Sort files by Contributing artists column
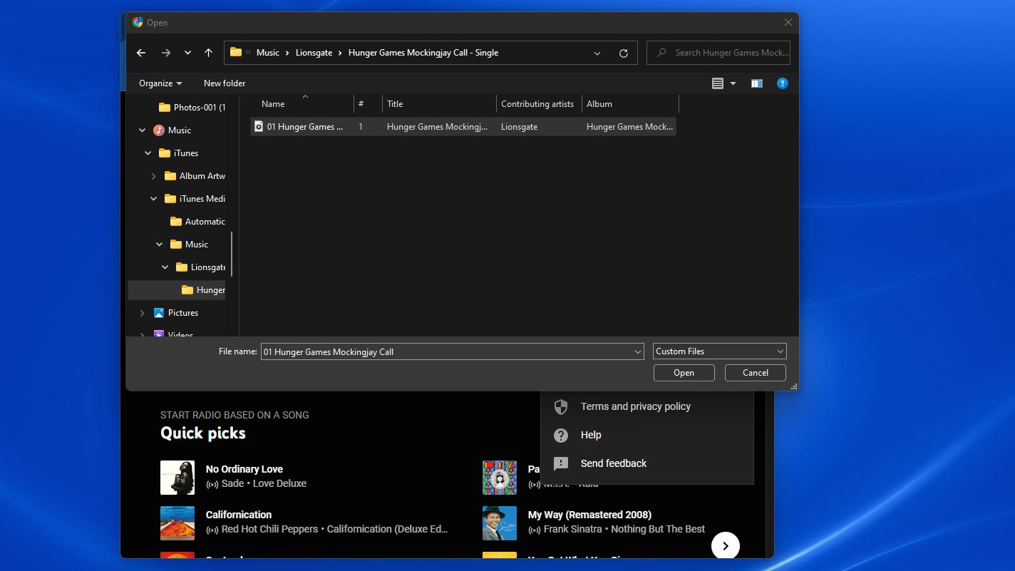 537,104
